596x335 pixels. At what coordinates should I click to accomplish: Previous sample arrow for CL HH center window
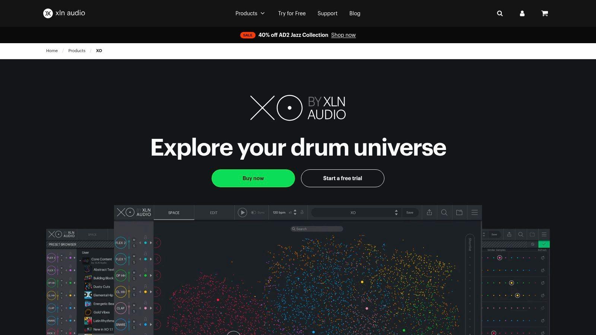click(140, 292)
